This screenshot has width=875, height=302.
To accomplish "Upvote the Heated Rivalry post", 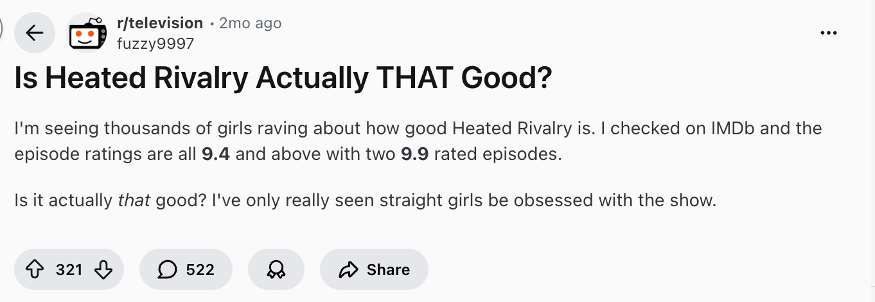I will coord(35,269).
